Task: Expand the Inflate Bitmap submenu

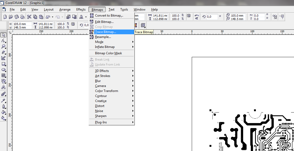Action: [x=112, y=47]
